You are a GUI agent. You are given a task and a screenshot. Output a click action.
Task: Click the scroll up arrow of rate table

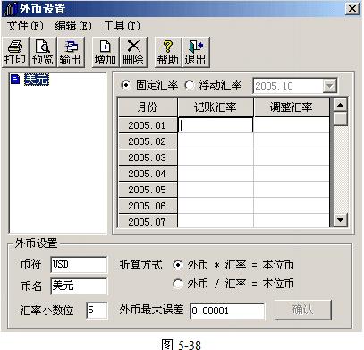pos(340,105)
